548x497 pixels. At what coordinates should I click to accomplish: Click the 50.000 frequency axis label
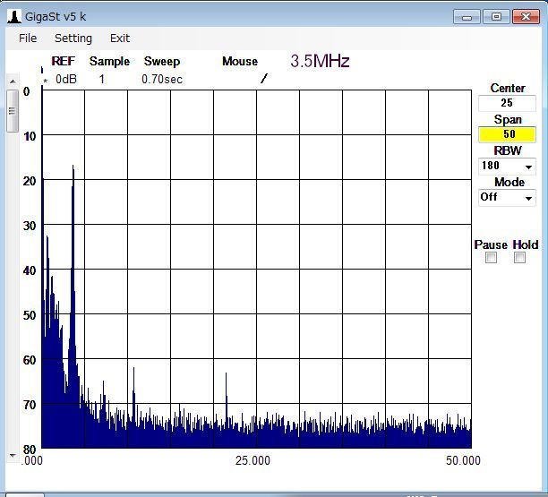(x=463, y=460)
